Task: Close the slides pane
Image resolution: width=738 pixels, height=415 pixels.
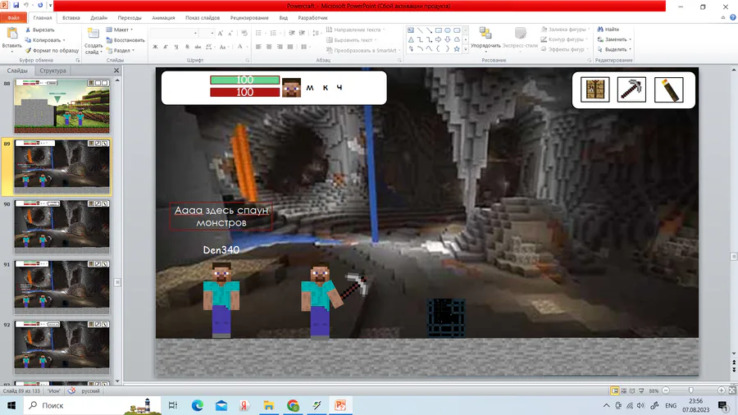Action: tap(116, 71)
